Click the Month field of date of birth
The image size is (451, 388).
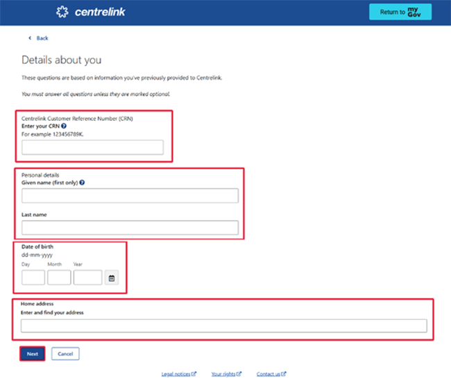[x=59, y=278]
